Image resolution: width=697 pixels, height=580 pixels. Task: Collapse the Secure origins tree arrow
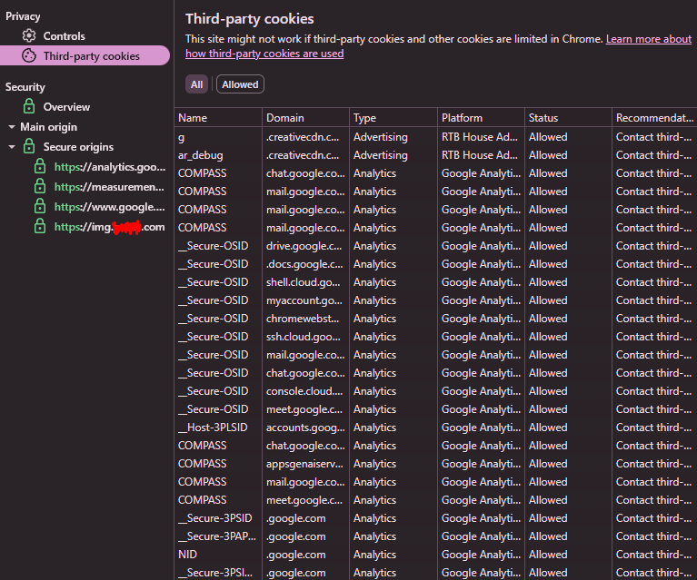pyautogui.click(x=12, y=147)
